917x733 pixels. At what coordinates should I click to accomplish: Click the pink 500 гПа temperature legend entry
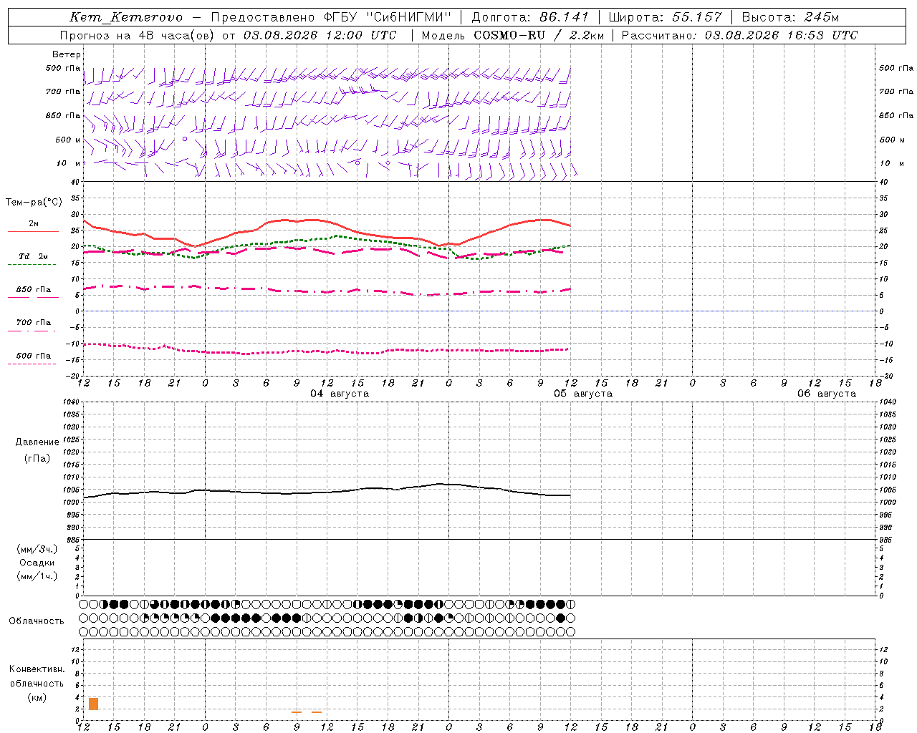(x=33, y=359)
